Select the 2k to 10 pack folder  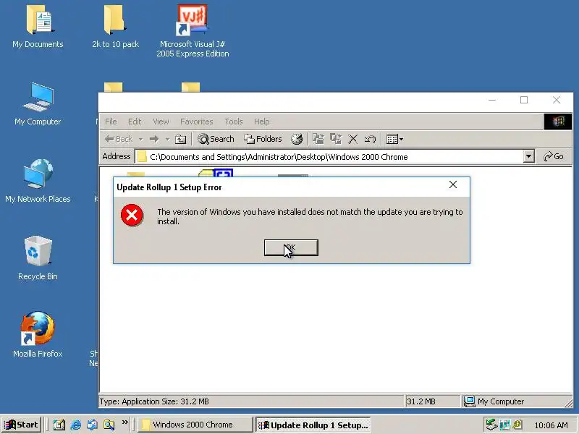coord(115,27)
